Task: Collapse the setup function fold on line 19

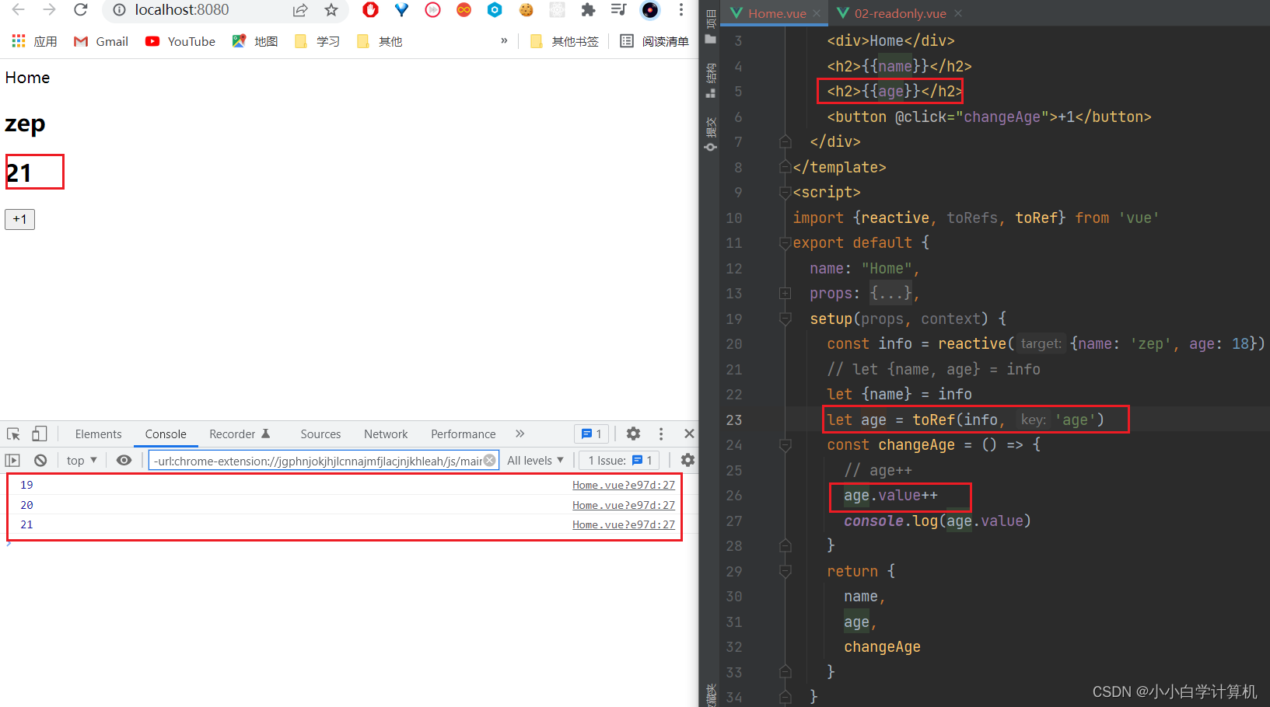Action: point(785,319)
